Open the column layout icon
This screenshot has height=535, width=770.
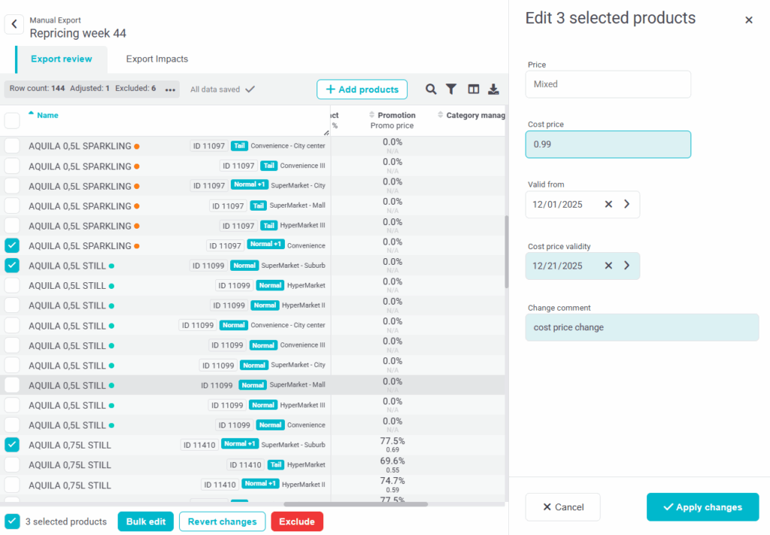[473, 90]
